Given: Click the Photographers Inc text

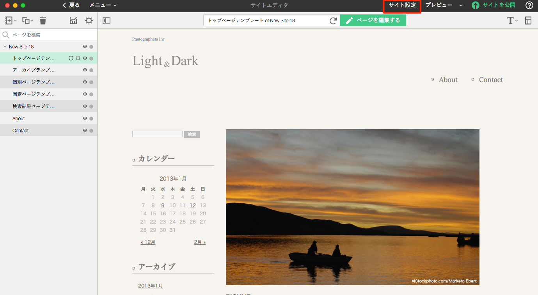Looking at the screenshot, I should [x=148, y=39].
